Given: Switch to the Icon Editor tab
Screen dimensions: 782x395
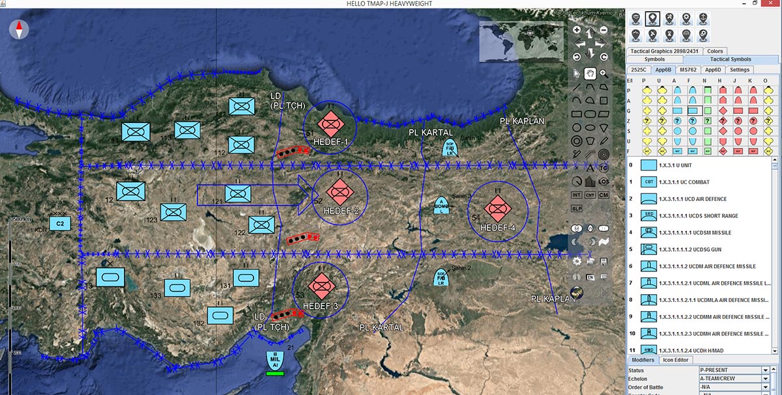Looking at the screenshot, I should [676, 360].
